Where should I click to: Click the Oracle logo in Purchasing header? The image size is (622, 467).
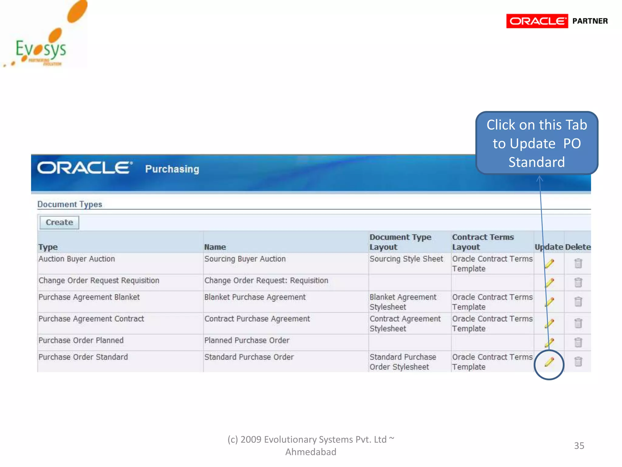(x=85, y=168)
